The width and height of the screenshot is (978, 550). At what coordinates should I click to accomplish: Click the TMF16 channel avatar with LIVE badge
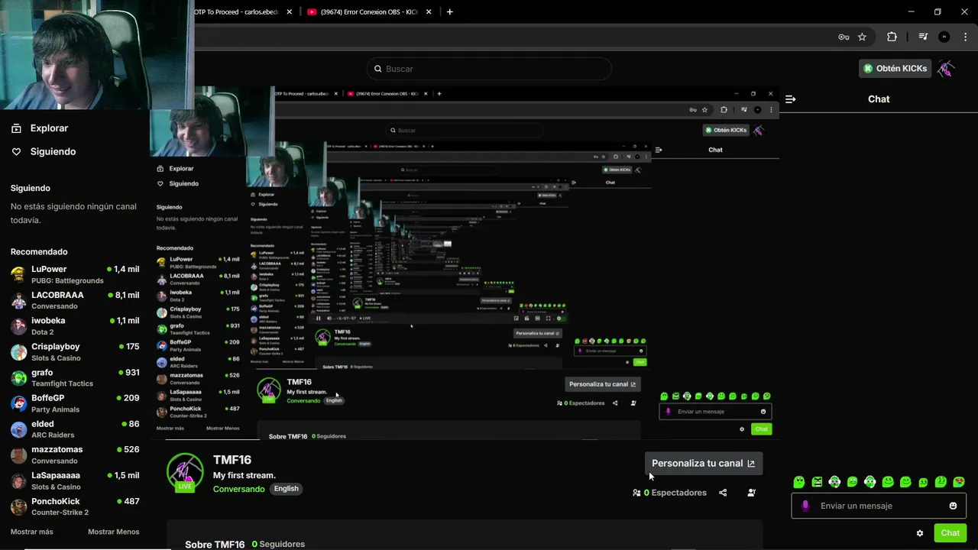(x=185, y=471)
